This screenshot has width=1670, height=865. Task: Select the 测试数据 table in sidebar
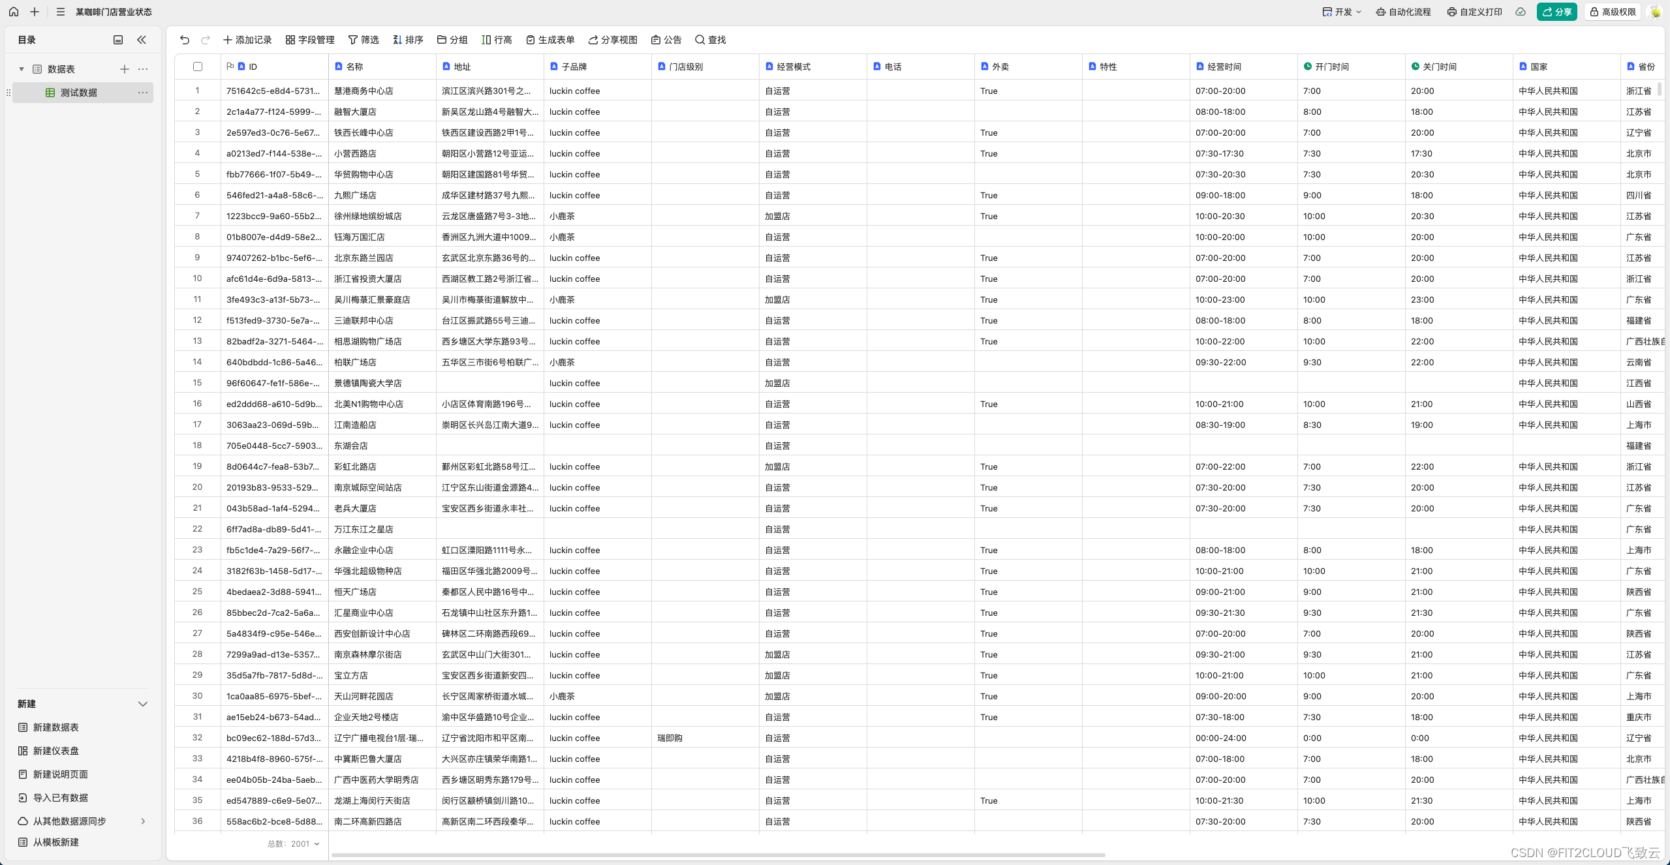[78, 93]
